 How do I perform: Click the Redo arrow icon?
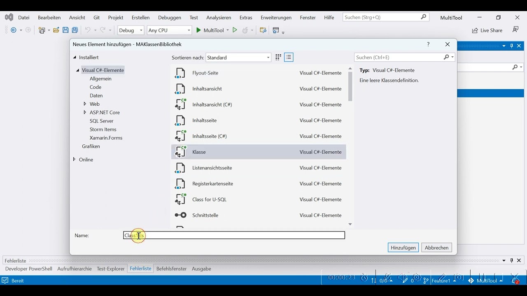pos(103,30)
